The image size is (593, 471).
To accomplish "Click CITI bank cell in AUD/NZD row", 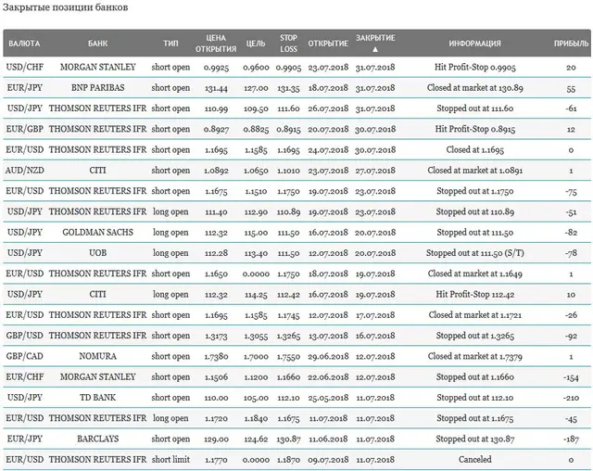I will pos(97,171).
